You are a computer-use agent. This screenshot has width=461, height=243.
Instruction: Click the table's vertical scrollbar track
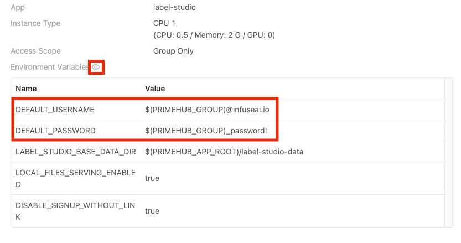449,152
